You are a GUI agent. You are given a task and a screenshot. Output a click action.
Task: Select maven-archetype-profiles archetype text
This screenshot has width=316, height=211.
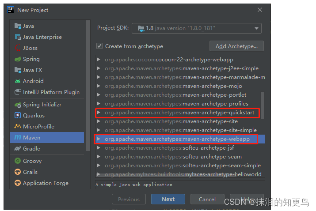coord(176,104)
